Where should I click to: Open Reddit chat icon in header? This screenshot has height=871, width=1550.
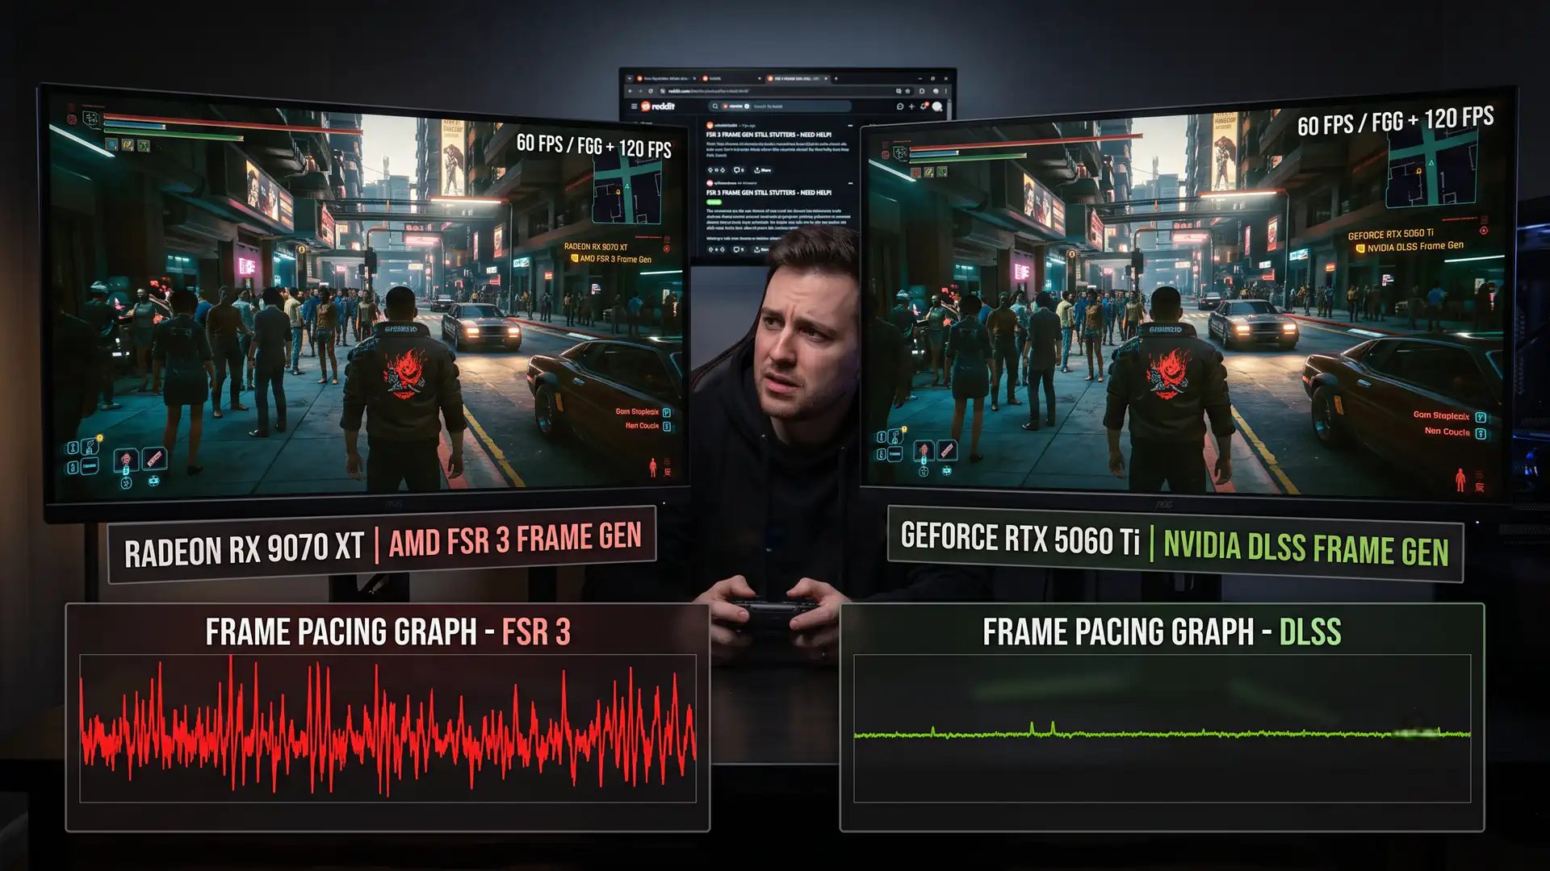click(900, 106)
